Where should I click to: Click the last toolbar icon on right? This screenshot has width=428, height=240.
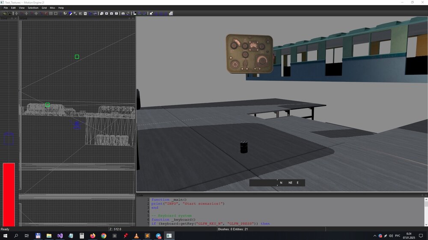(x=171, y=13)
